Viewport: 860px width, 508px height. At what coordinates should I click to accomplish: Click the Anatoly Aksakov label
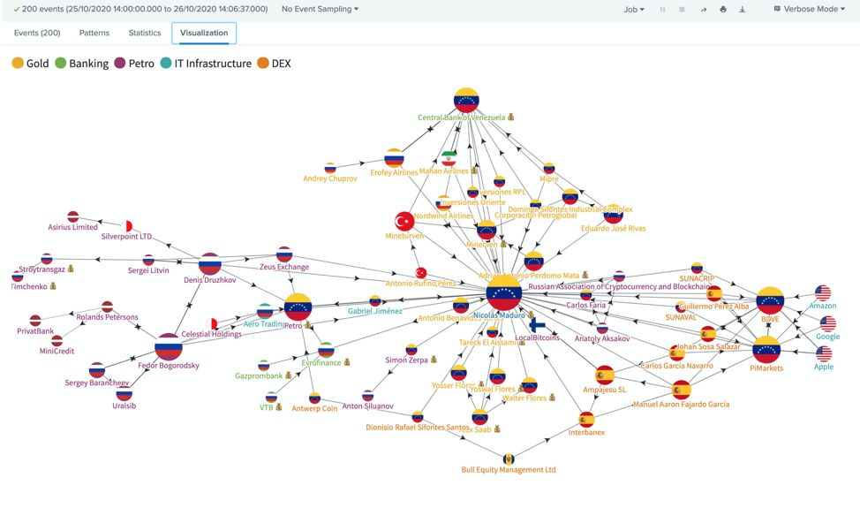tap(601, 338)
